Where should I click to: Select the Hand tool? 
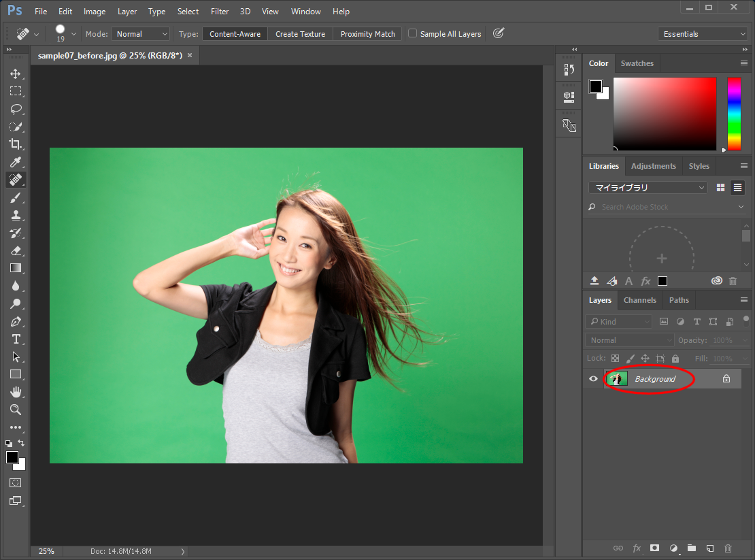click(x=16, y=392)
